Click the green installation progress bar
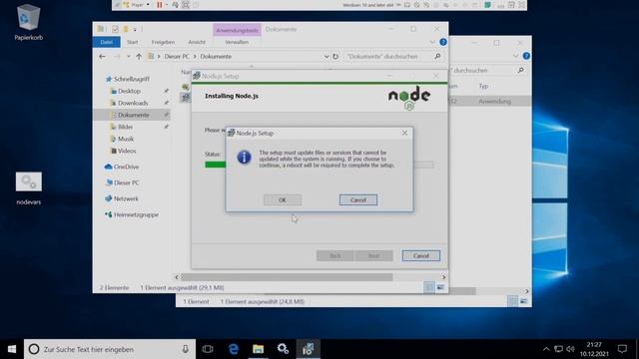Viewport: 639px width, 359px height. click(216, 165)
